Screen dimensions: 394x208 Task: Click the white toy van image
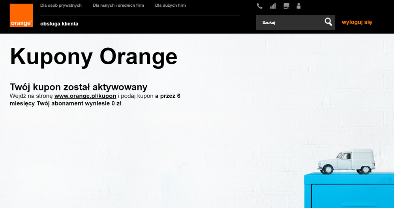pos(346,161)
